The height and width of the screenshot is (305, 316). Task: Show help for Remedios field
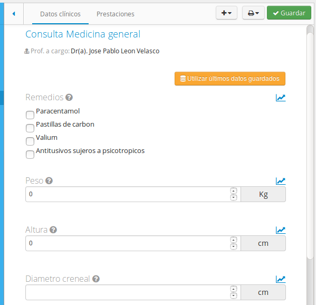click(69, 98)
